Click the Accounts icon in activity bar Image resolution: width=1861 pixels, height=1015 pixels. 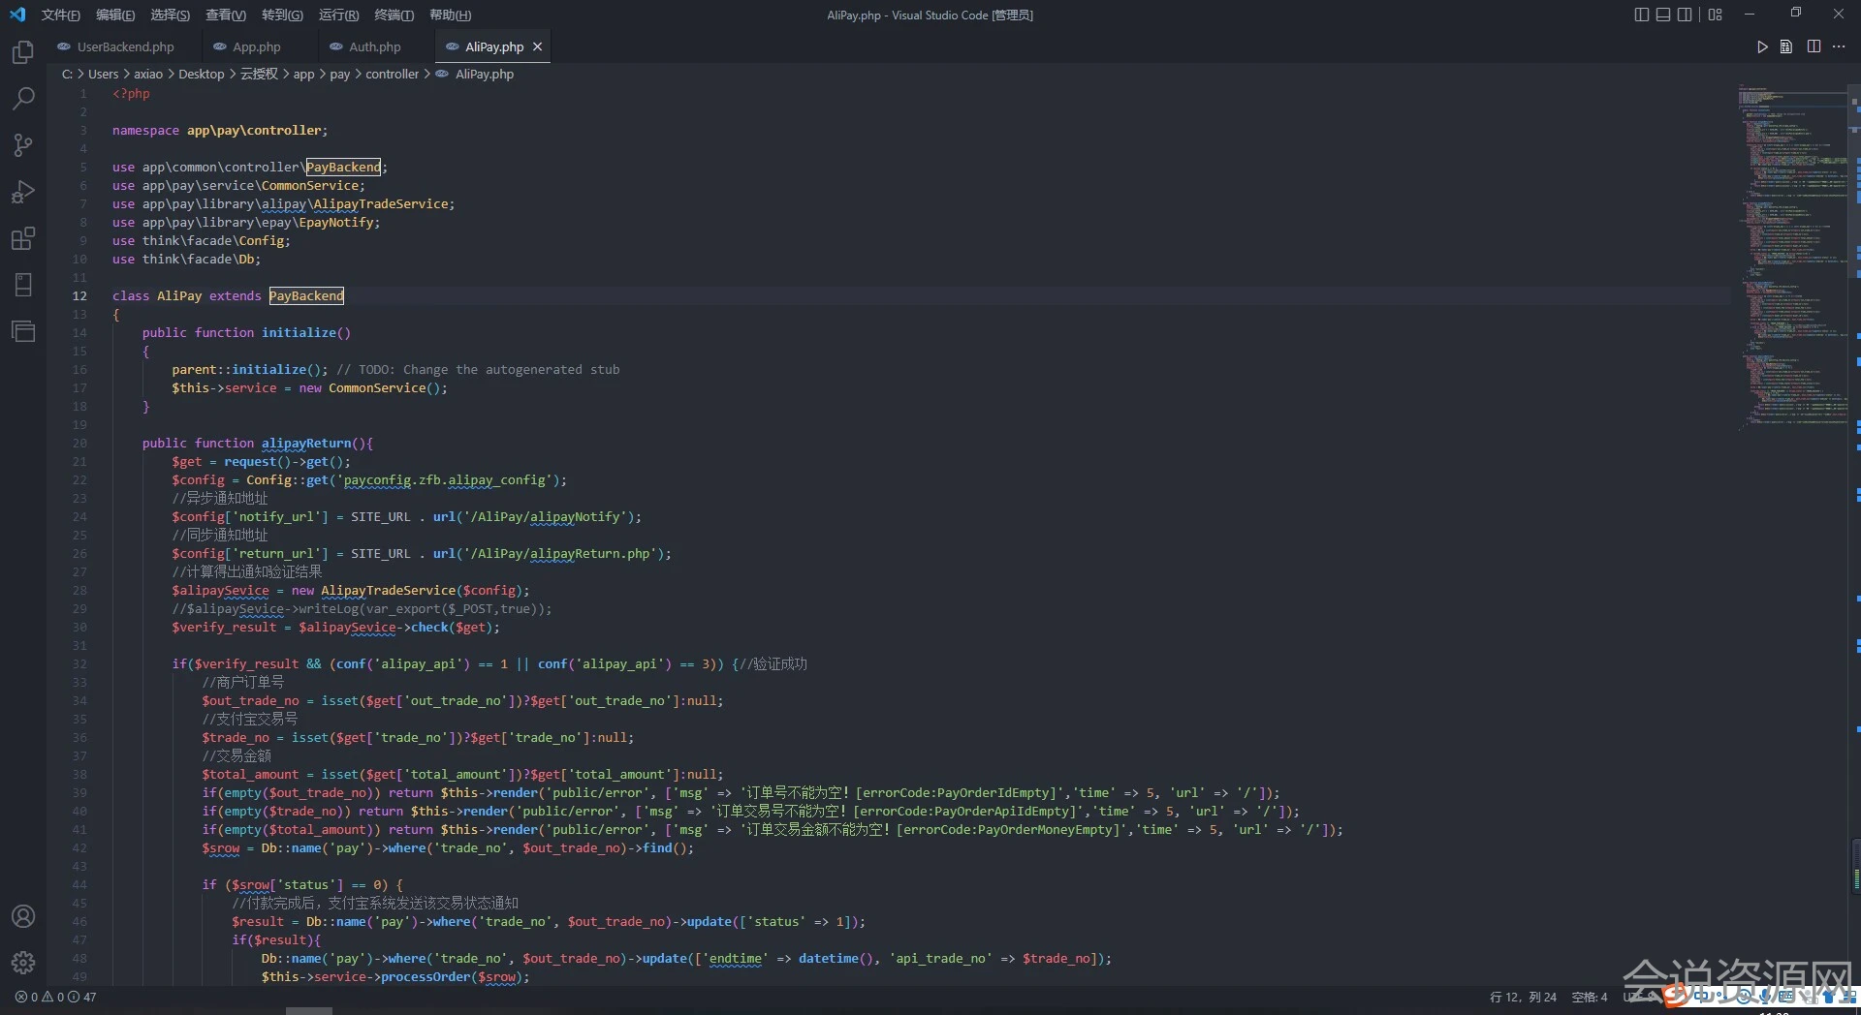23,916
